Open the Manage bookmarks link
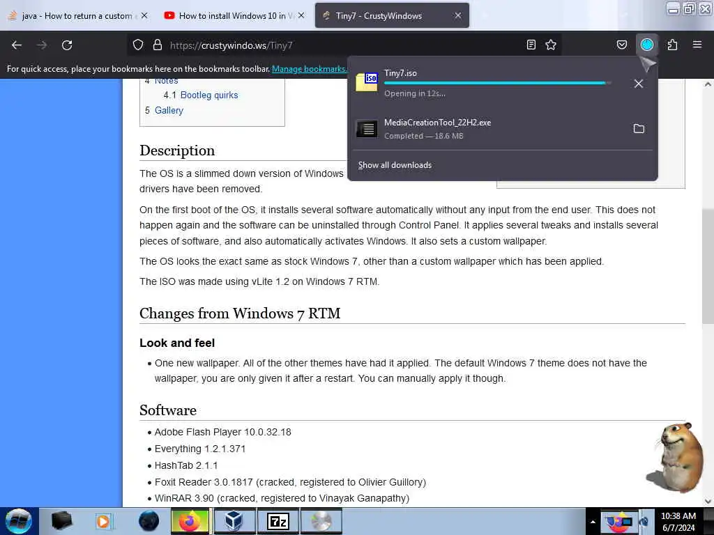The height and width of the screenshot is (535, 714). (309, 69)
